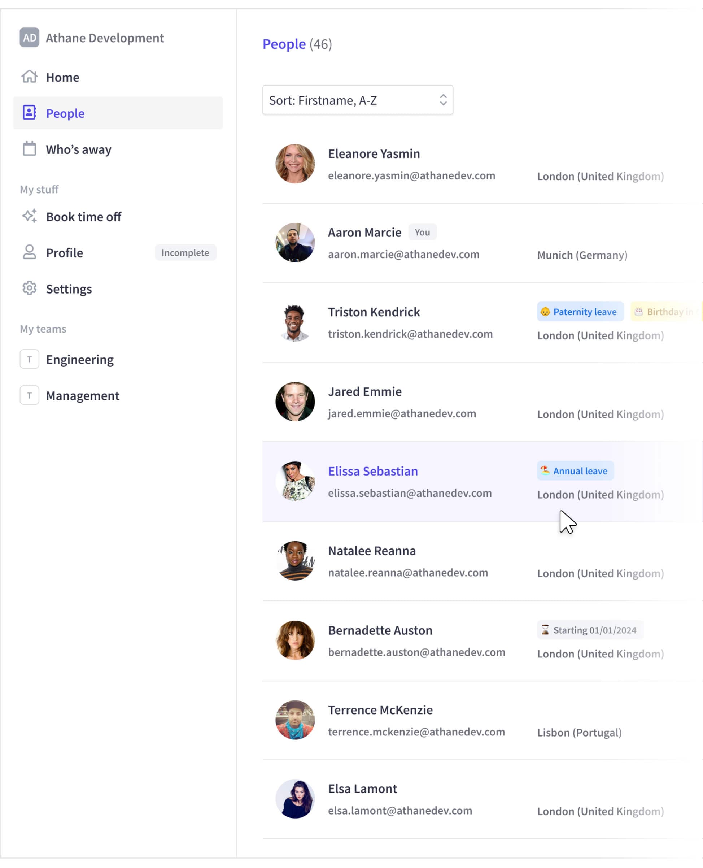
Task: Click the email terrence.mckenzie@athanedev.com
Action: [416, 732]
